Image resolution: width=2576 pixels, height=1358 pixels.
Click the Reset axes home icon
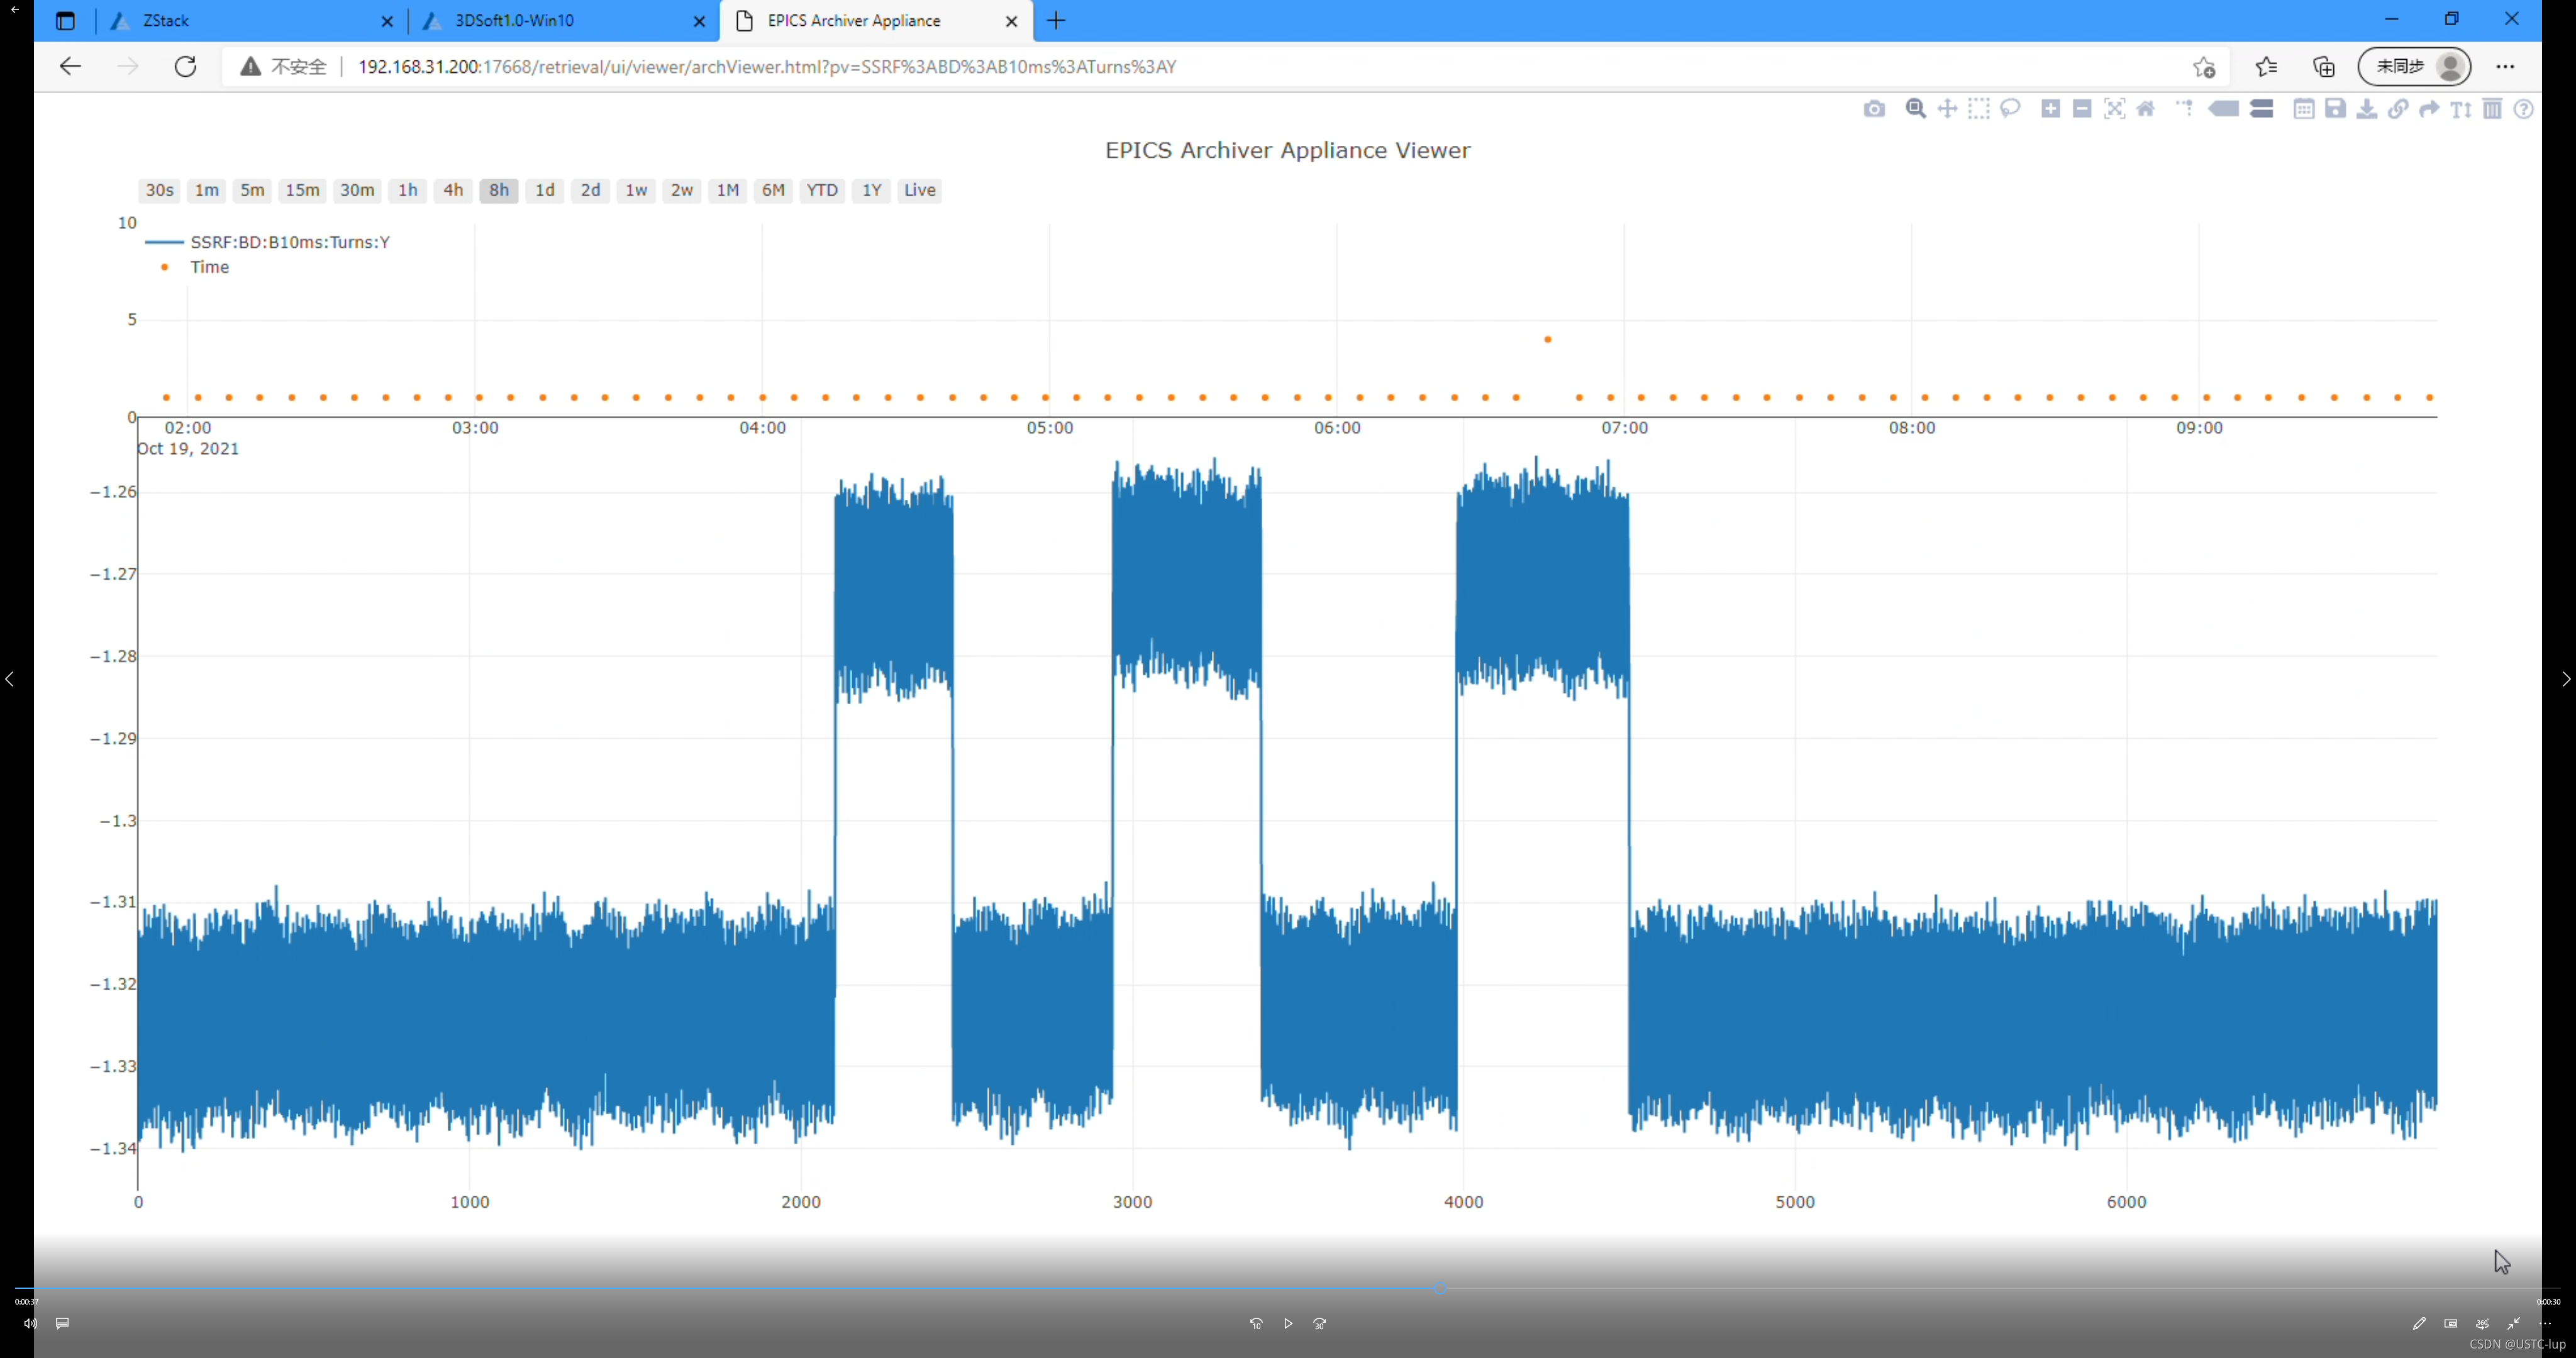2146,109
